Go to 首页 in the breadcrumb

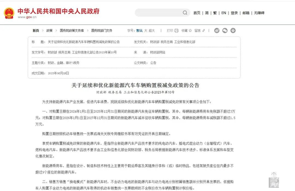point(36,30)
